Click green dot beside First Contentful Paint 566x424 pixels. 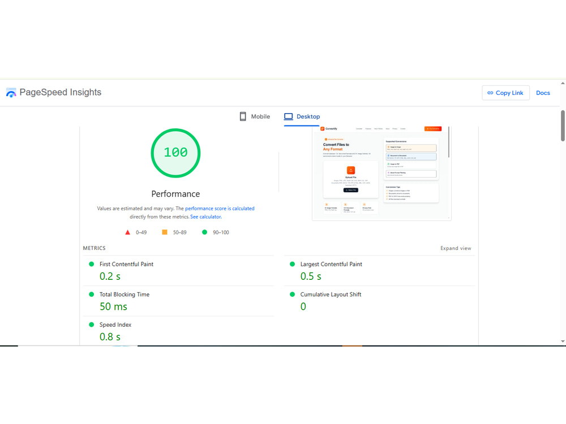pyautogui.click(x=92, y=264)
